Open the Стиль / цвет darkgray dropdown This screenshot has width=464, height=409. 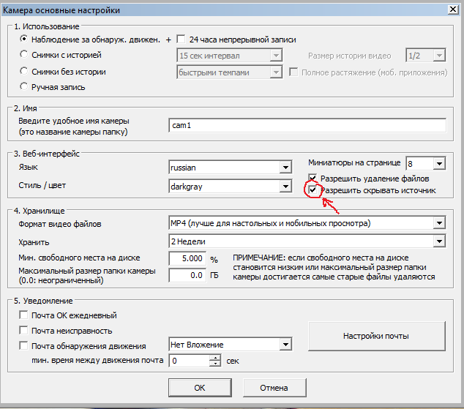tap(231, 187)
